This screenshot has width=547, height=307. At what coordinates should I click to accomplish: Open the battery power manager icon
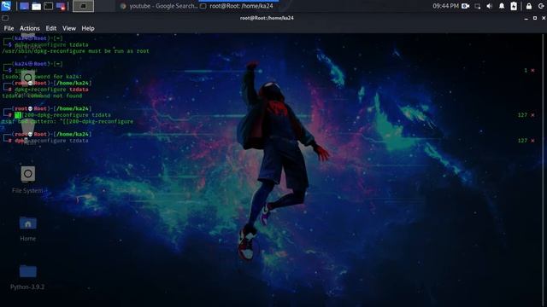(514, 6)
